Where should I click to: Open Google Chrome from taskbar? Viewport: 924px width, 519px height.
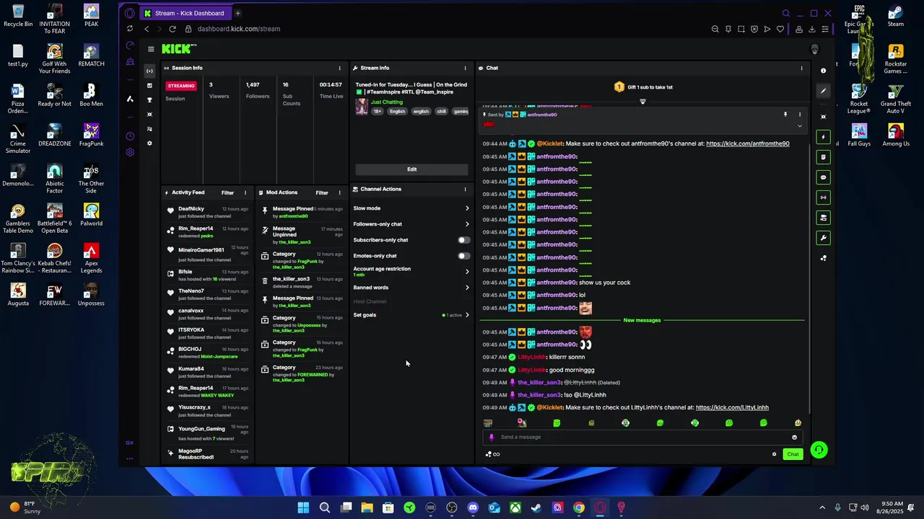tap(578, 507)
